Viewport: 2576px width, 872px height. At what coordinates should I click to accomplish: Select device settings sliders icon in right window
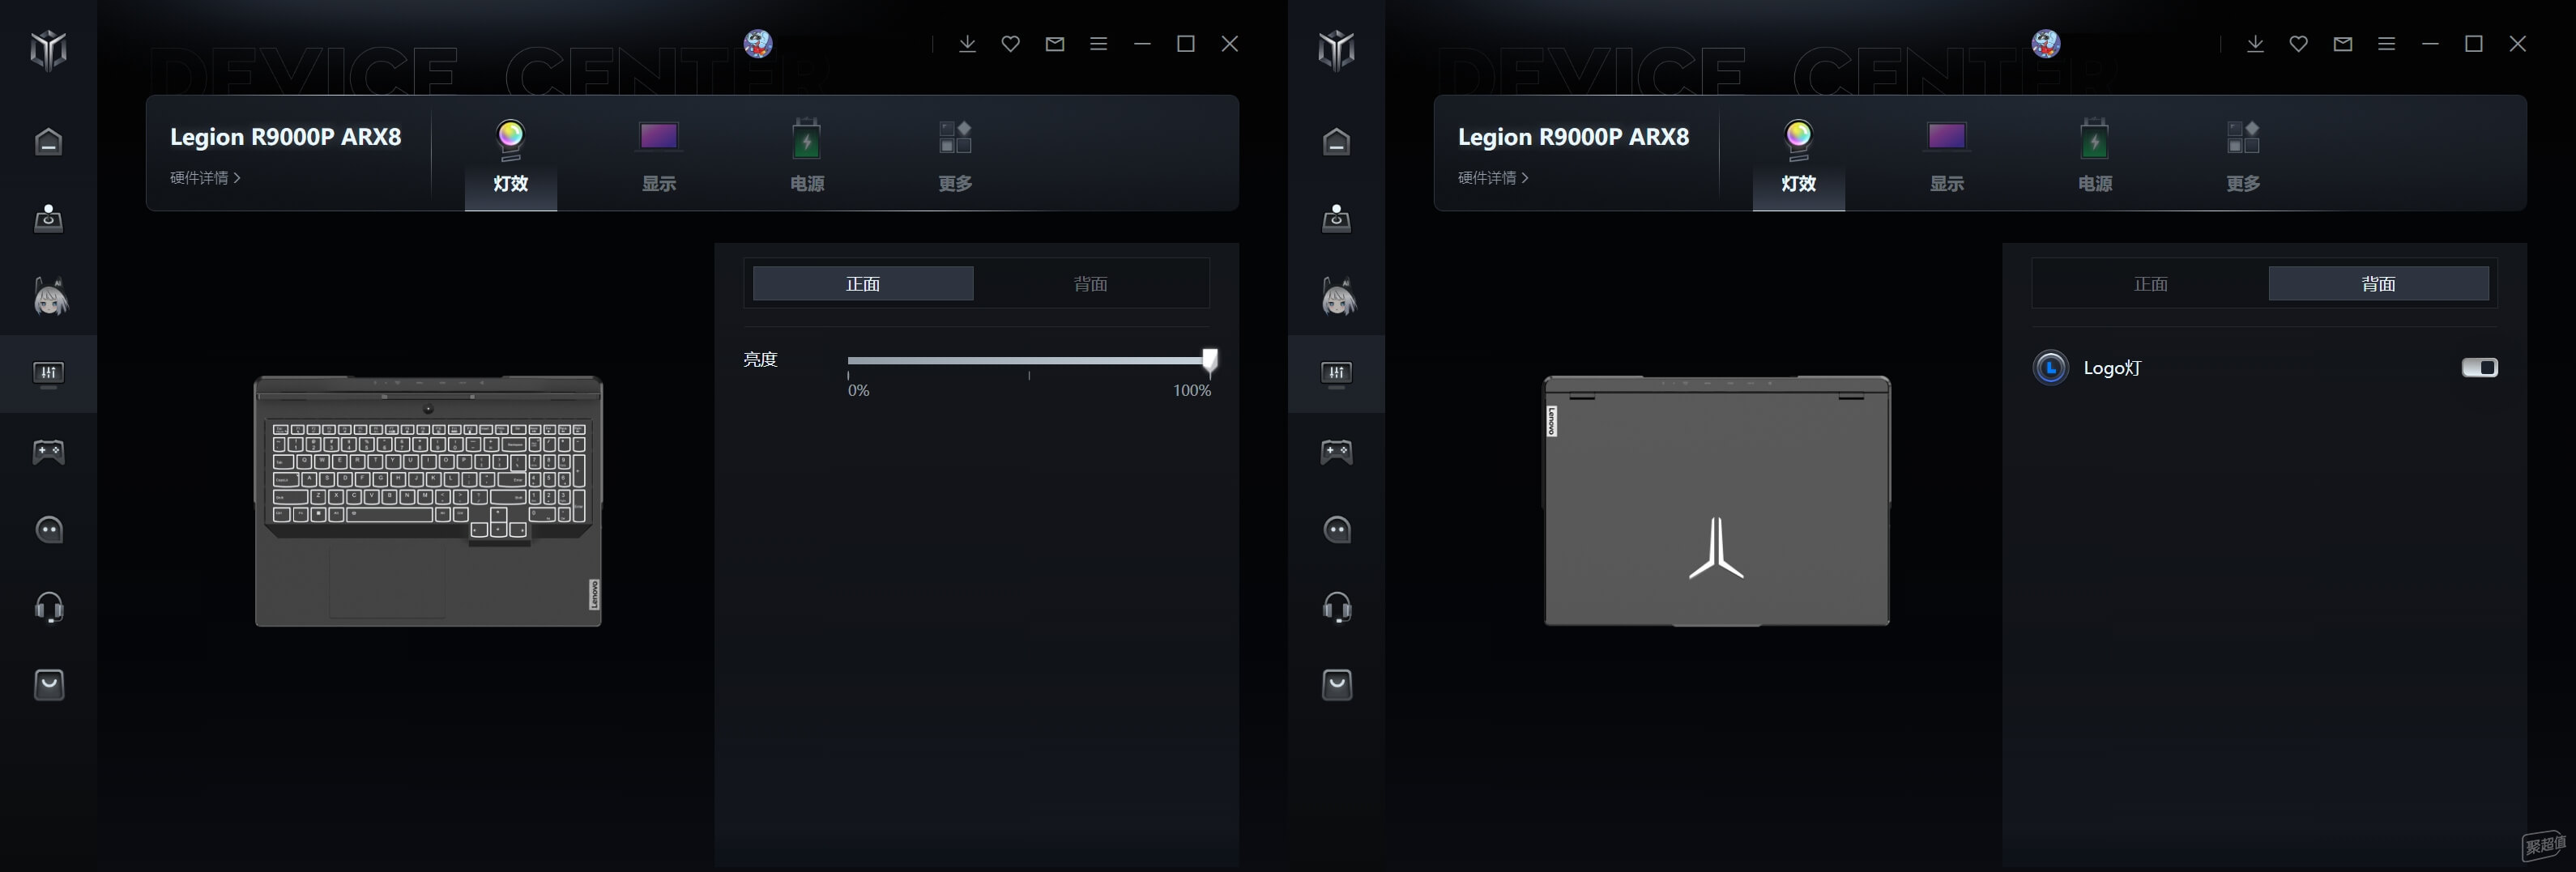pyautogui.click(x=1336, y=374)
